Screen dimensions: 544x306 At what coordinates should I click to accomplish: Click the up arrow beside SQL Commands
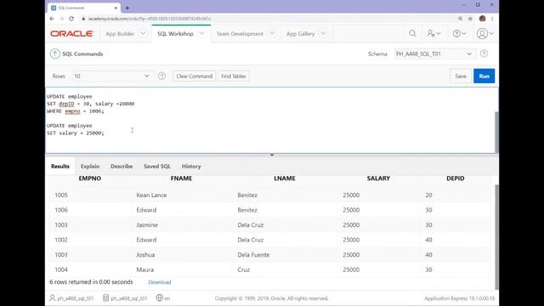(54, 54)
